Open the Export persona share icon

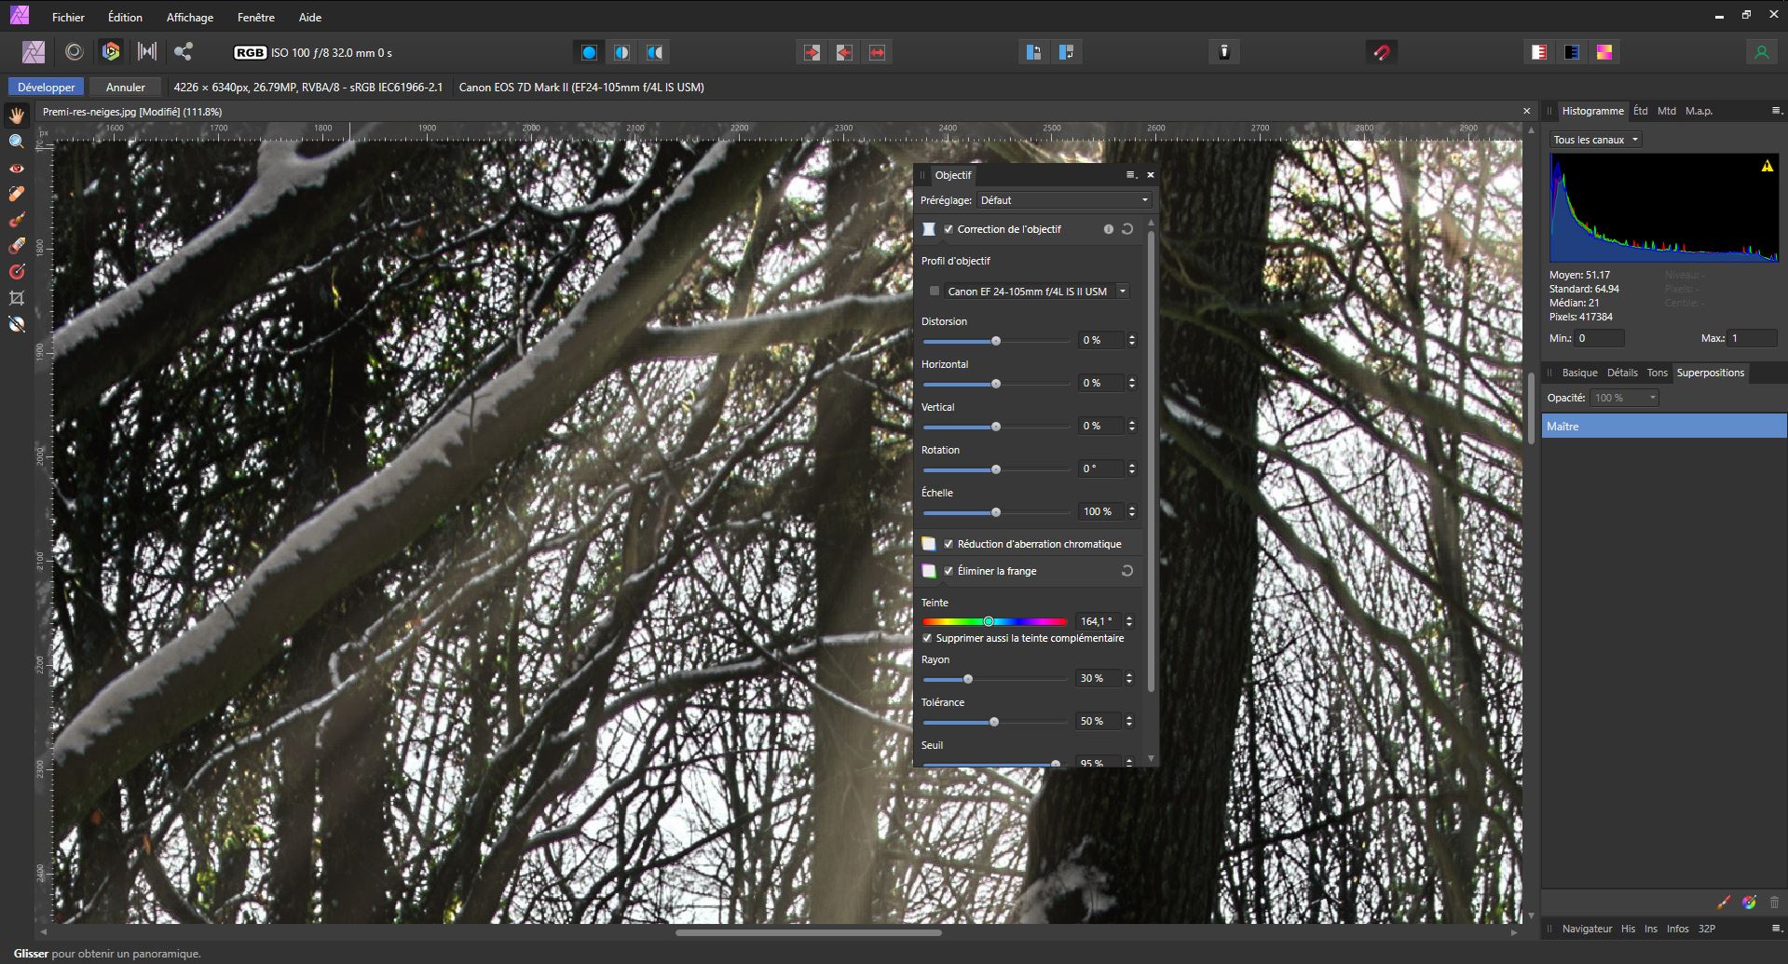[x=183, y=52]
